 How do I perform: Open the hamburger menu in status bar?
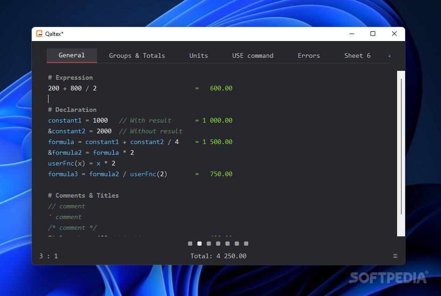pos(395,256)
